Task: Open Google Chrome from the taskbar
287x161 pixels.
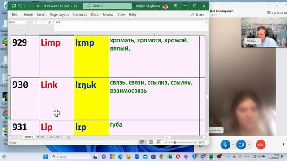Action: (161, 157)
